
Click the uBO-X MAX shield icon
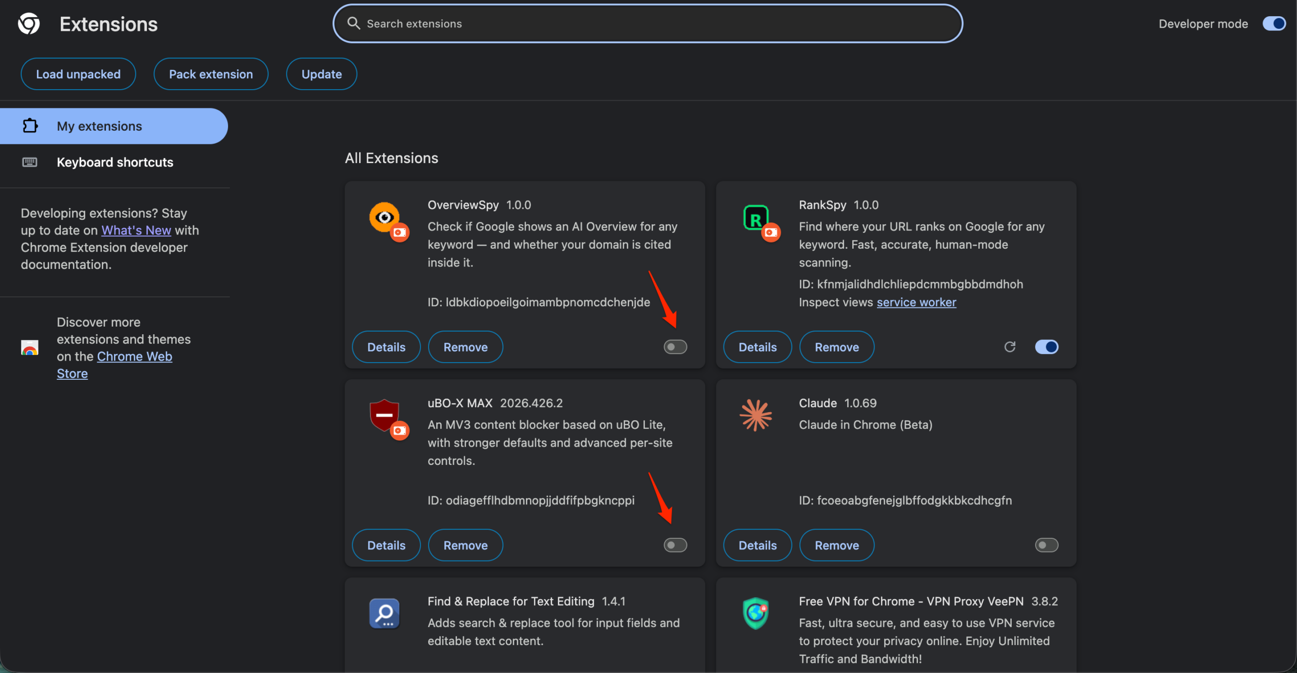point(384,414)
